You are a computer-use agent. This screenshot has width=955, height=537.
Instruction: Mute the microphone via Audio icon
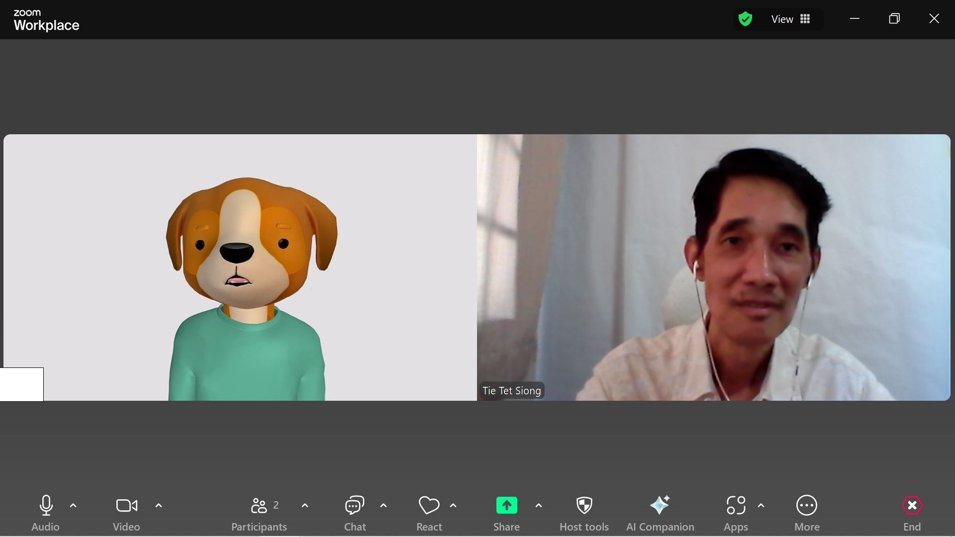tap(46, 506)
